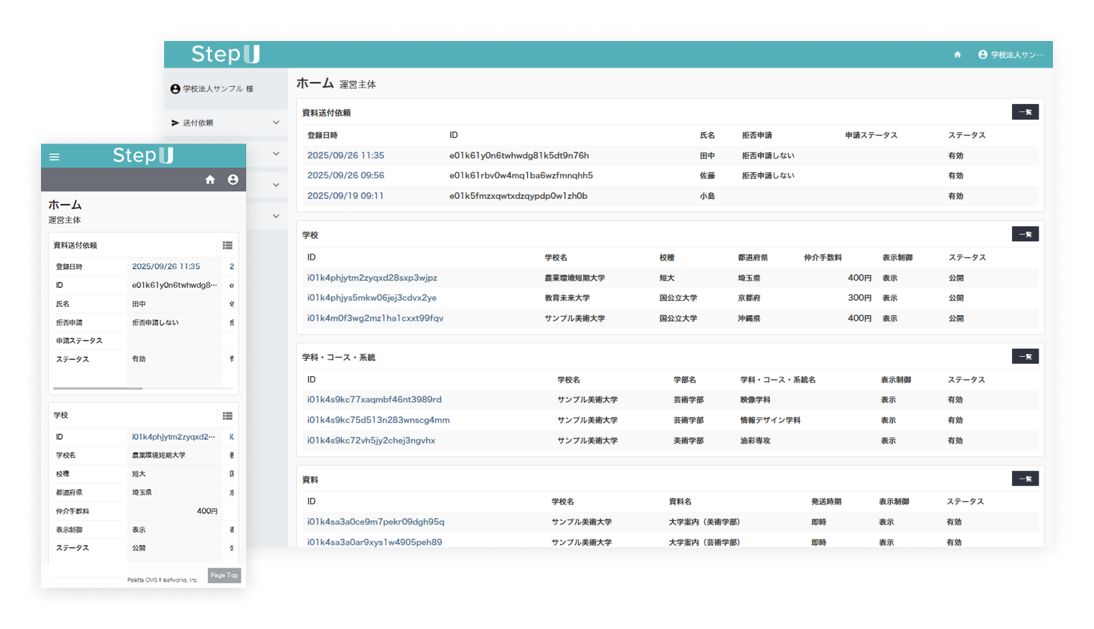
Task: Open the request dated 2025/09/26 09:56
Action: point(345,176)
